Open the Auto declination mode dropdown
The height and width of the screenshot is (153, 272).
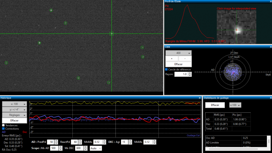pyautogui.click(x=96, y=148)
